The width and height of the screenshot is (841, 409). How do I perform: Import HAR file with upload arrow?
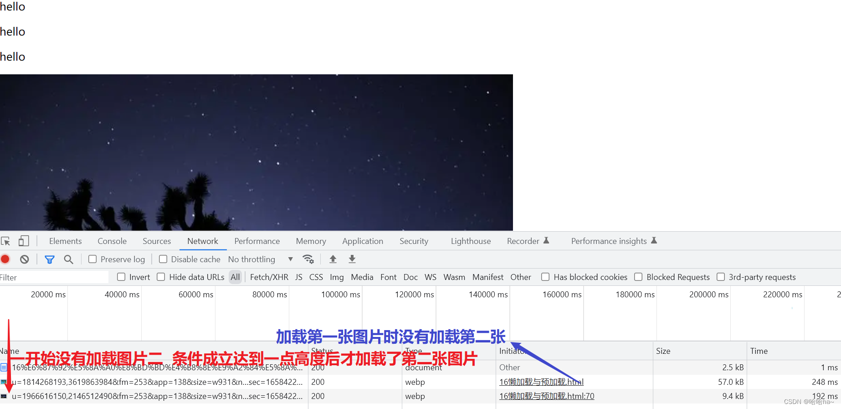point(333,259)
